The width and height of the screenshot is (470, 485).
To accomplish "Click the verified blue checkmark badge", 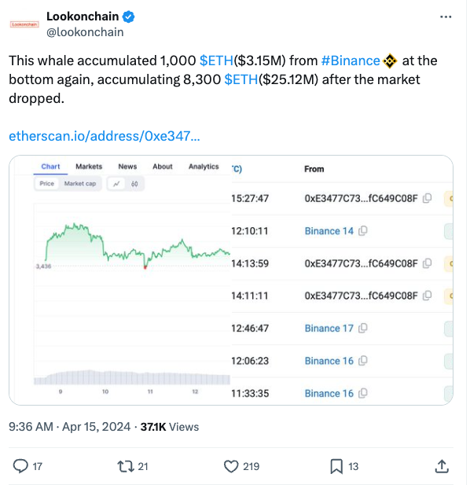I will pos(129,17).
